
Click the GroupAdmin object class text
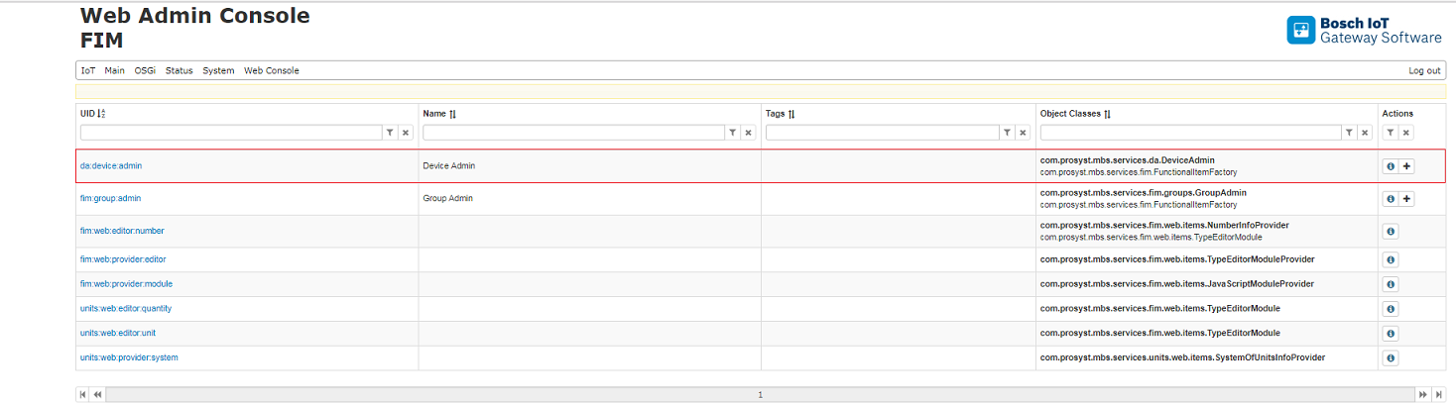point(1144,192)
